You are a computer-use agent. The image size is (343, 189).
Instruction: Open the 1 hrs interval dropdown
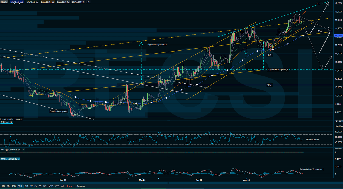(70, 186)
